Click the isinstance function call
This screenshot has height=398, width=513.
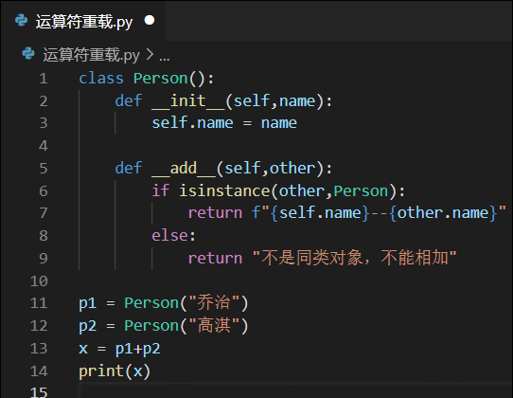point(224,190)
